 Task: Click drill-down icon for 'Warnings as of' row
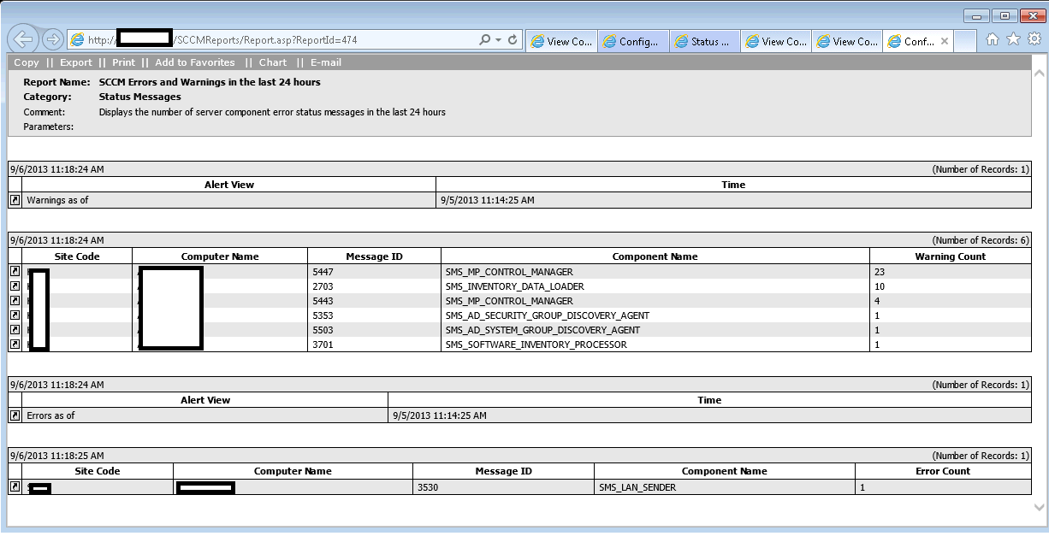[x=15, y=200]
